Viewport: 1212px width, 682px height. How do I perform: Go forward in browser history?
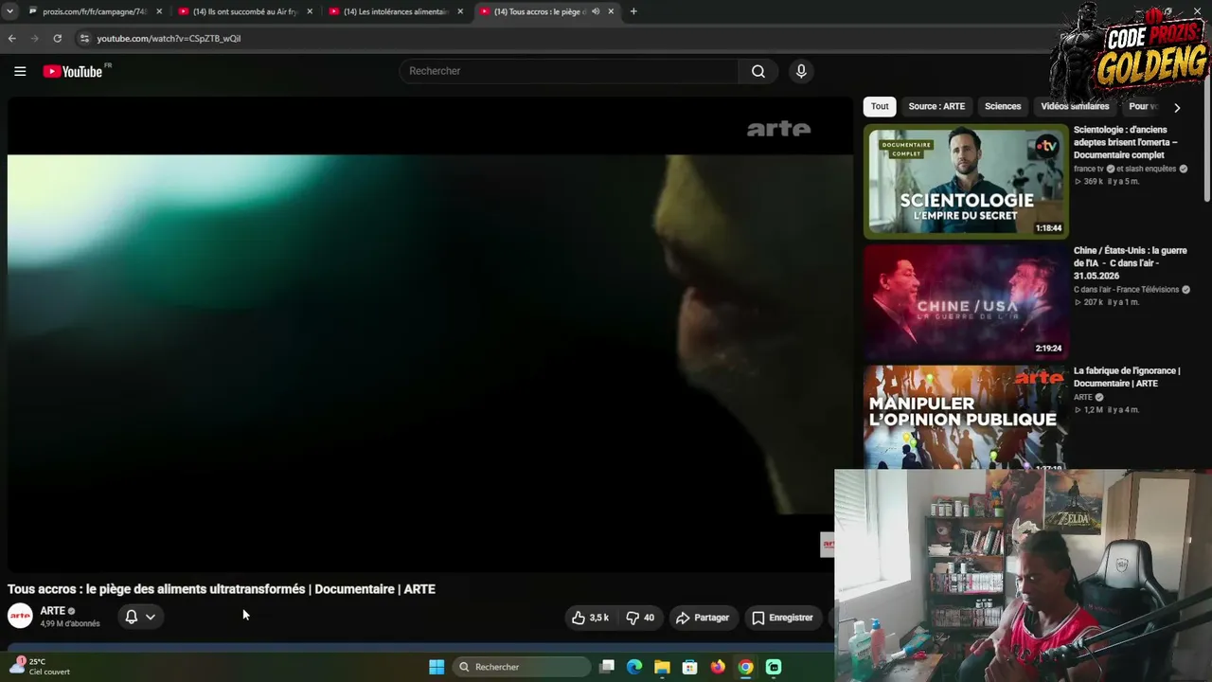35,39
